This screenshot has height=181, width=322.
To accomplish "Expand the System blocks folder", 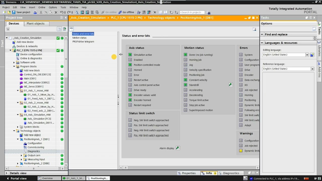I will coord(18,127).
